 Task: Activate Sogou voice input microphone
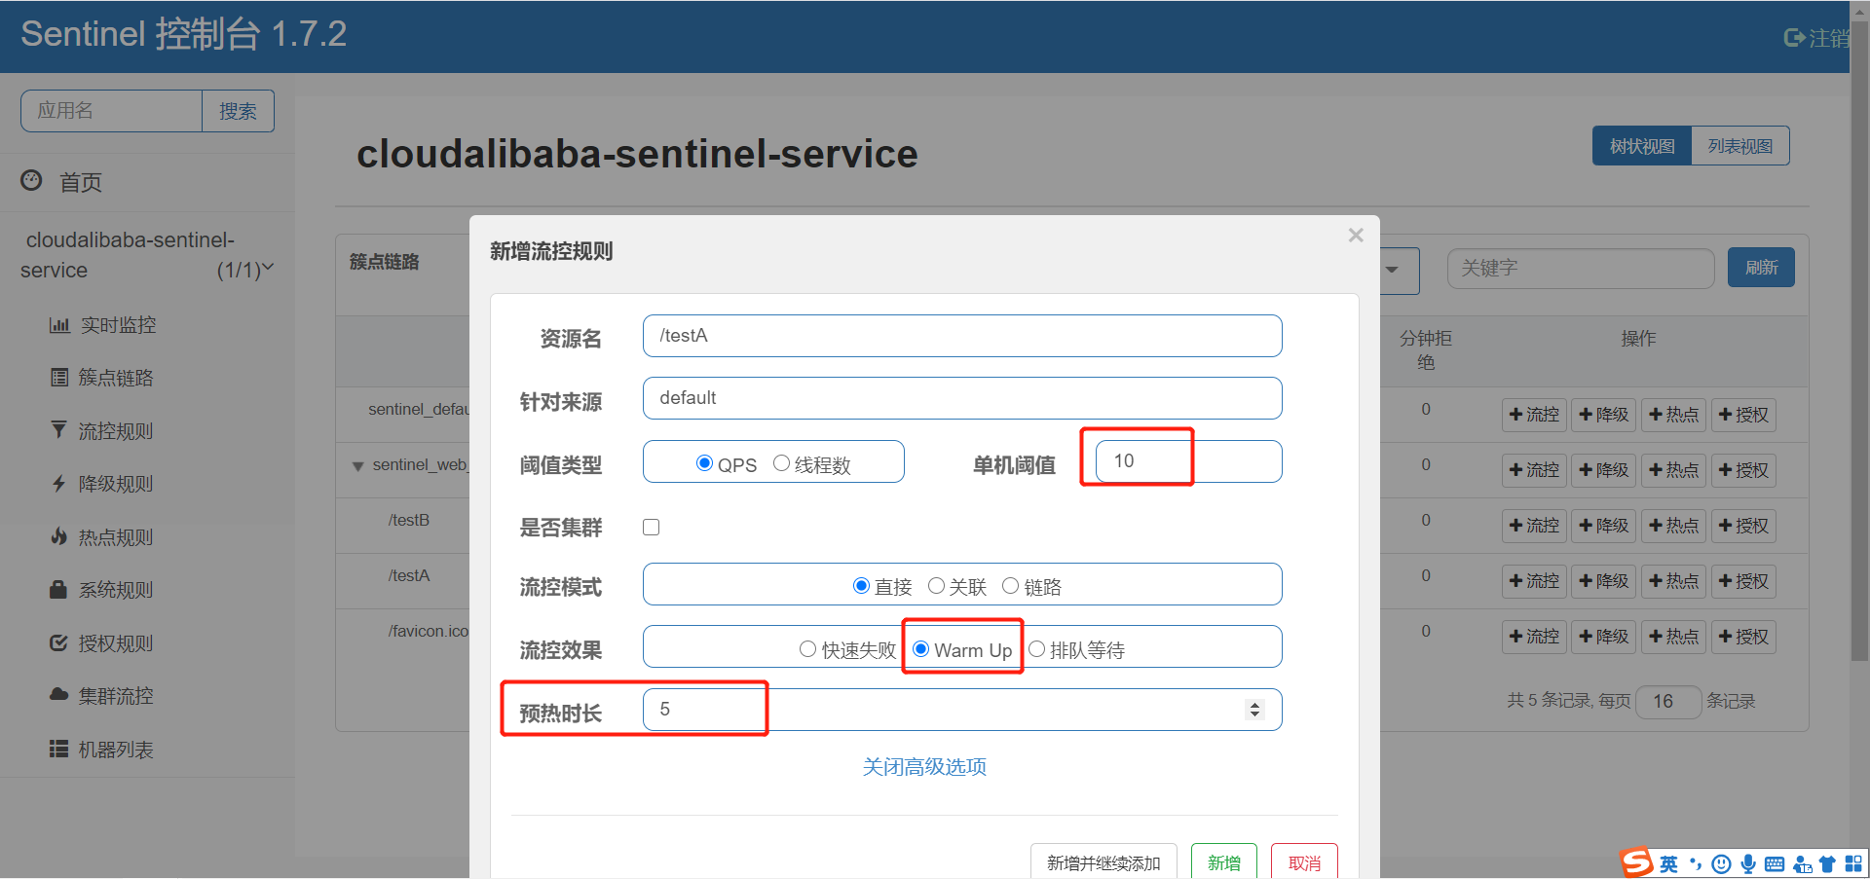point(1748,863)
